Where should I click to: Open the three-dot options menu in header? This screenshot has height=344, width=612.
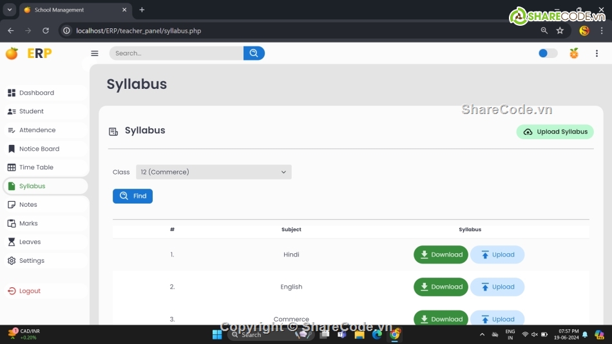click(597, 53)
